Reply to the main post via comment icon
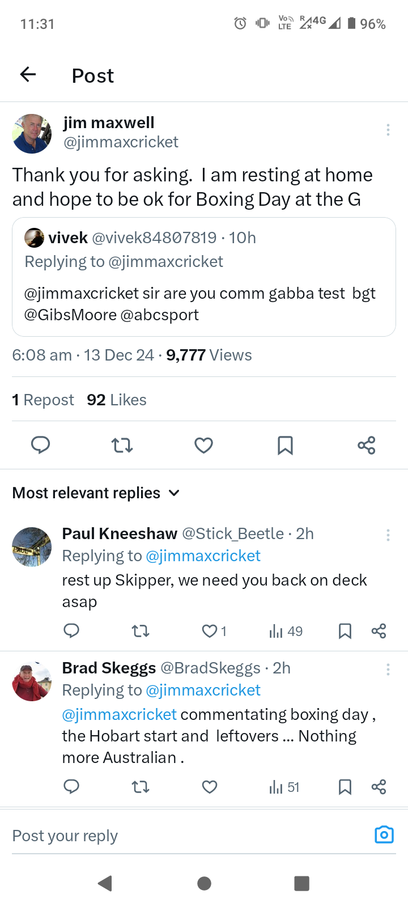The width and height of the screenshot is (408, 907). (40, 446)
